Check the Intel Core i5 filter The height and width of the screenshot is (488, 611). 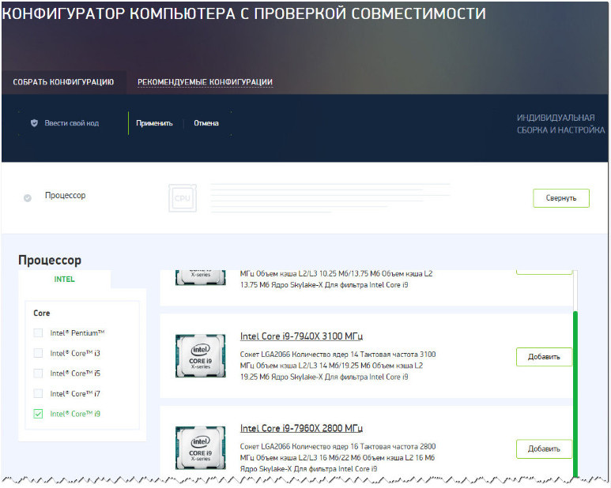tap(38, 374)
